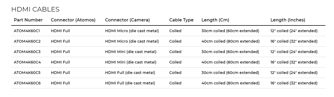Click HDMI Micro connector in ATOM4K60C1 row

132,31
